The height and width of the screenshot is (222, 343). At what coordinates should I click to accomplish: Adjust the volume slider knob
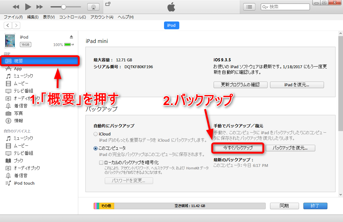pos(63,7)
